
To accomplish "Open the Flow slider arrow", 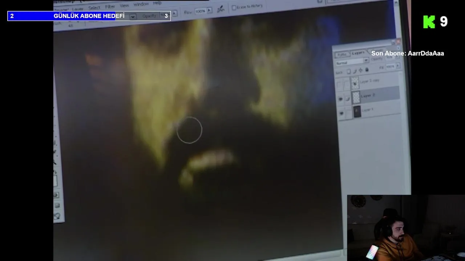I will (x=209, y=11).
